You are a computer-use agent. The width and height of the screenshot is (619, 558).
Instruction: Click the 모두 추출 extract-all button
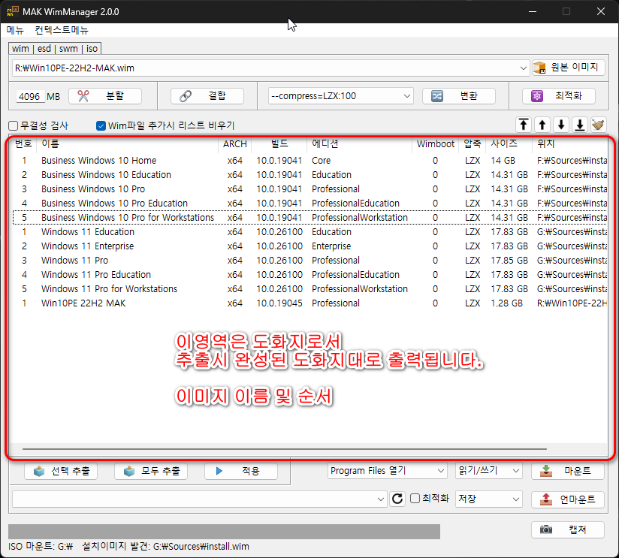151,471
